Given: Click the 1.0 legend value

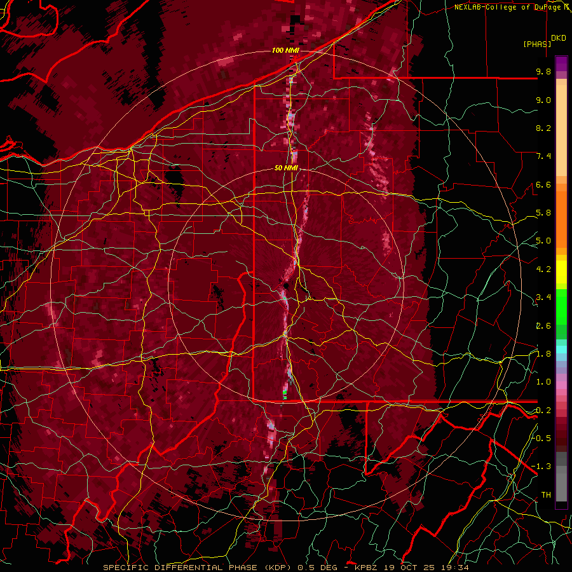Looking at the screenshot, I should (543, 382).
